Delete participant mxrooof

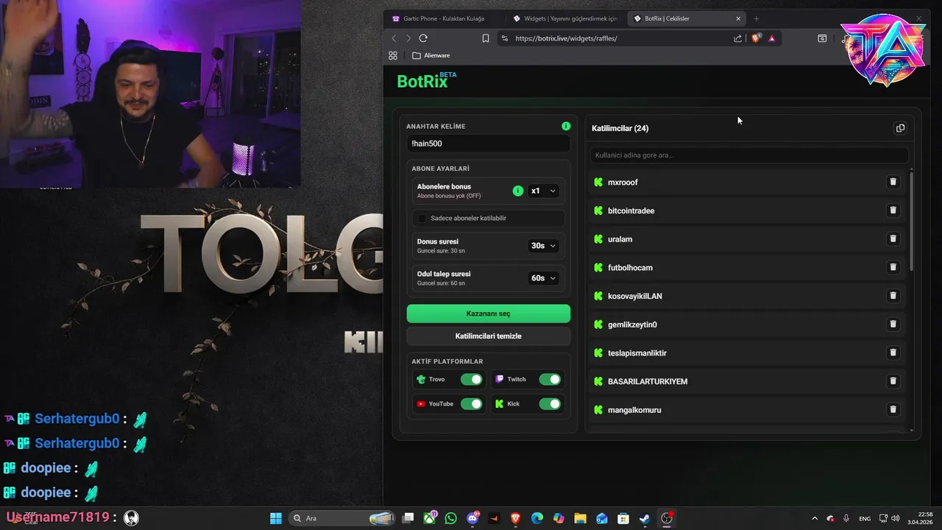893,182
